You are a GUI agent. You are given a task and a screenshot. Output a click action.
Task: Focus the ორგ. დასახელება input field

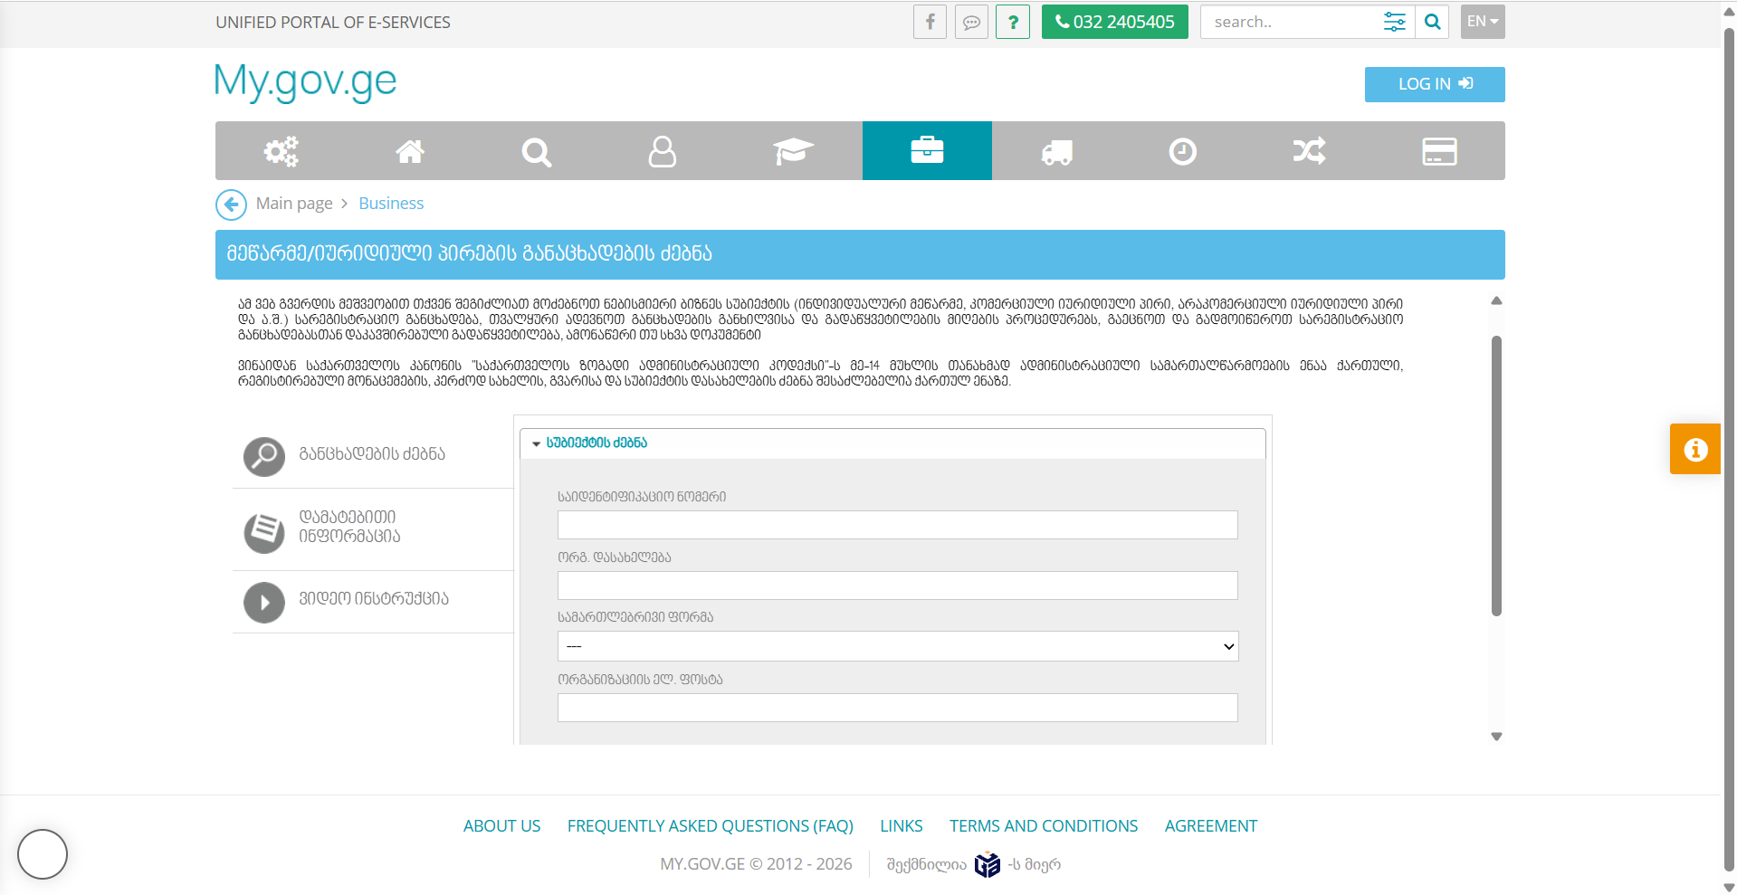[x=897, y=586]
